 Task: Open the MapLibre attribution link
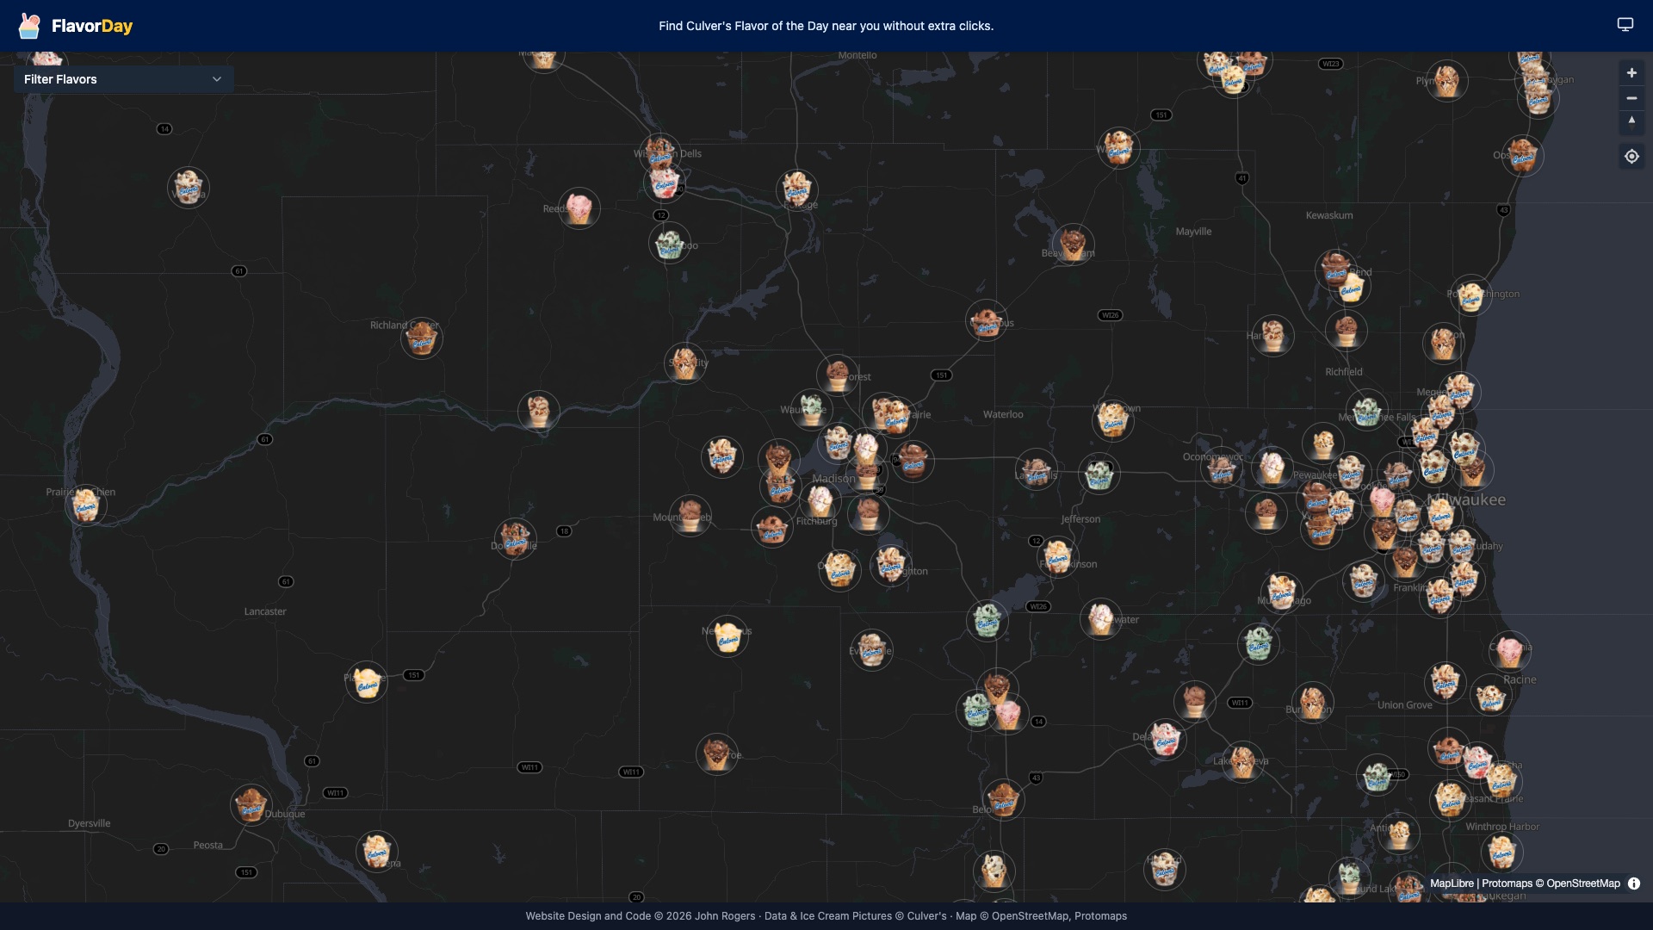1452,883
